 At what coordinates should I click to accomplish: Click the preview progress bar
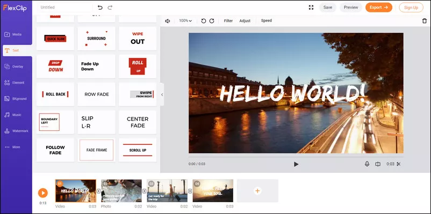296,157
